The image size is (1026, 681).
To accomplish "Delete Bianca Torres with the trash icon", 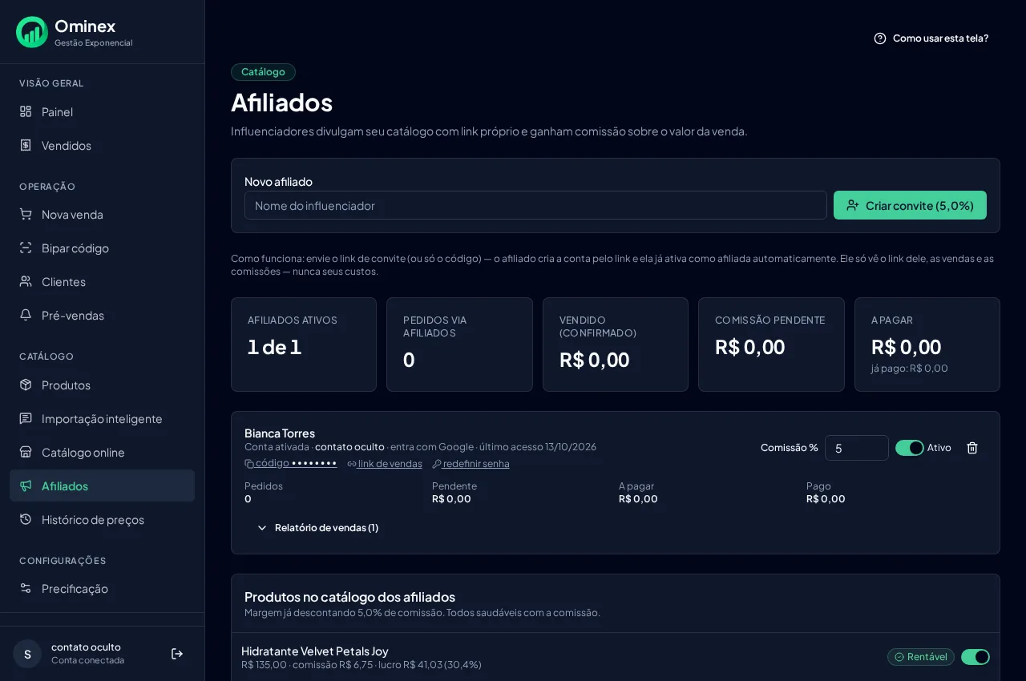I will click(972, 448).
